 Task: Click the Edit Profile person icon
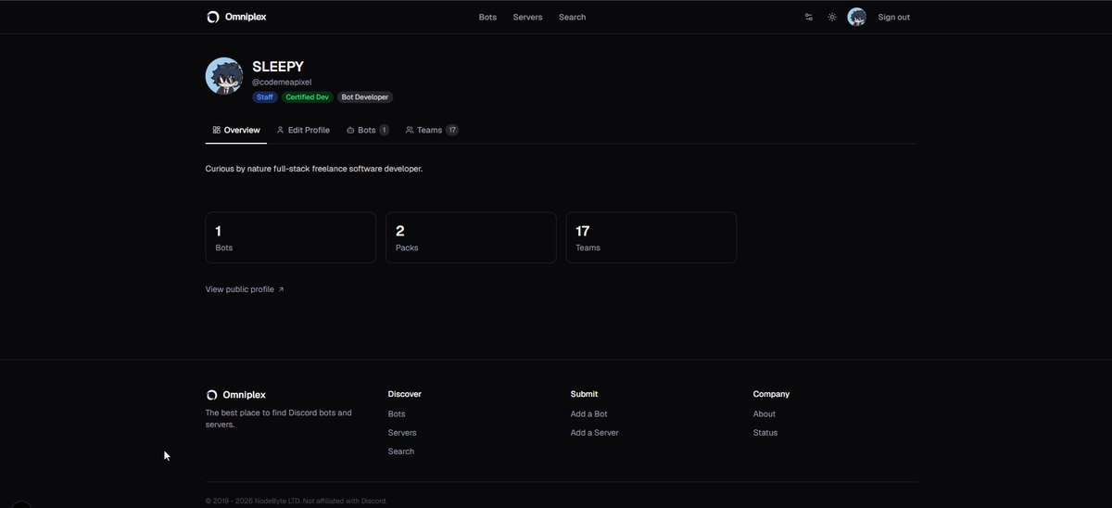(280, 130)
